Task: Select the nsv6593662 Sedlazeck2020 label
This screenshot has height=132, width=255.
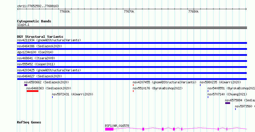Action: (46, 82)
